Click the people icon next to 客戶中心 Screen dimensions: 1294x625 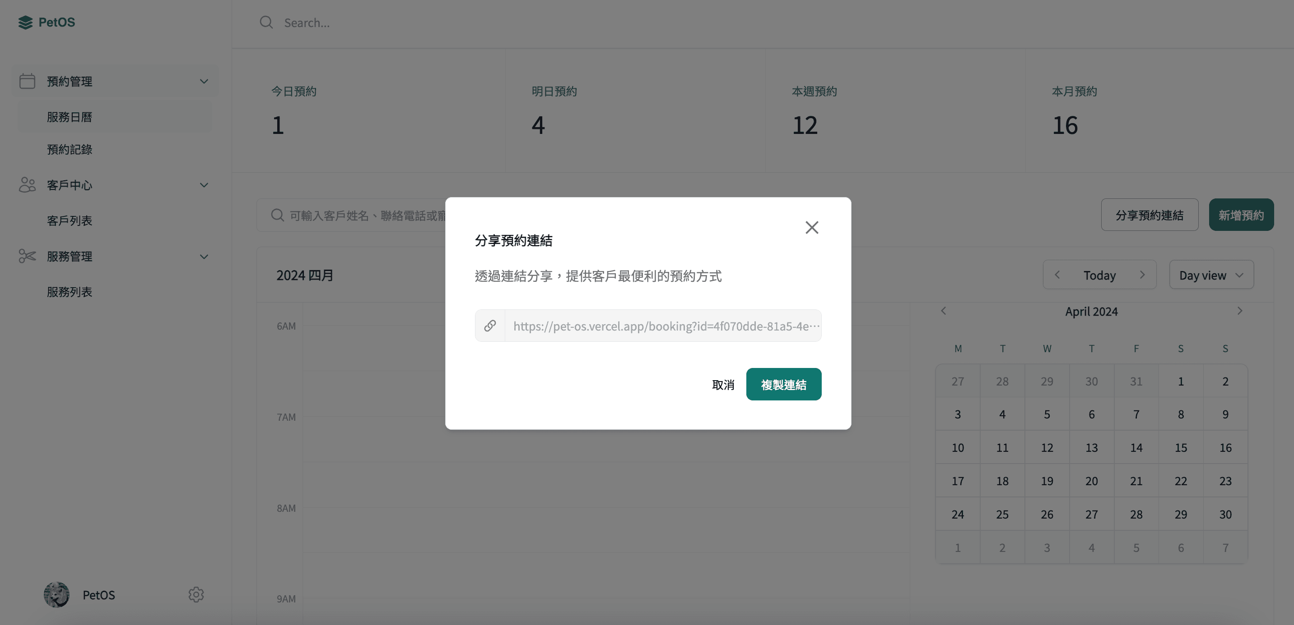pos(27,185)
